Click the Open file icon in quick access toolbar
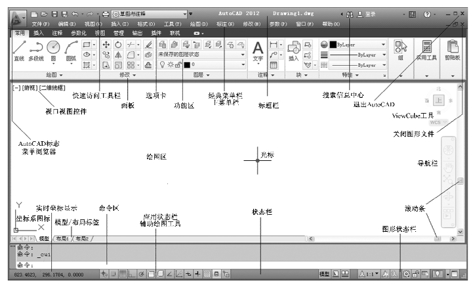The image size is (475, 287). click(x=44, y=14)
